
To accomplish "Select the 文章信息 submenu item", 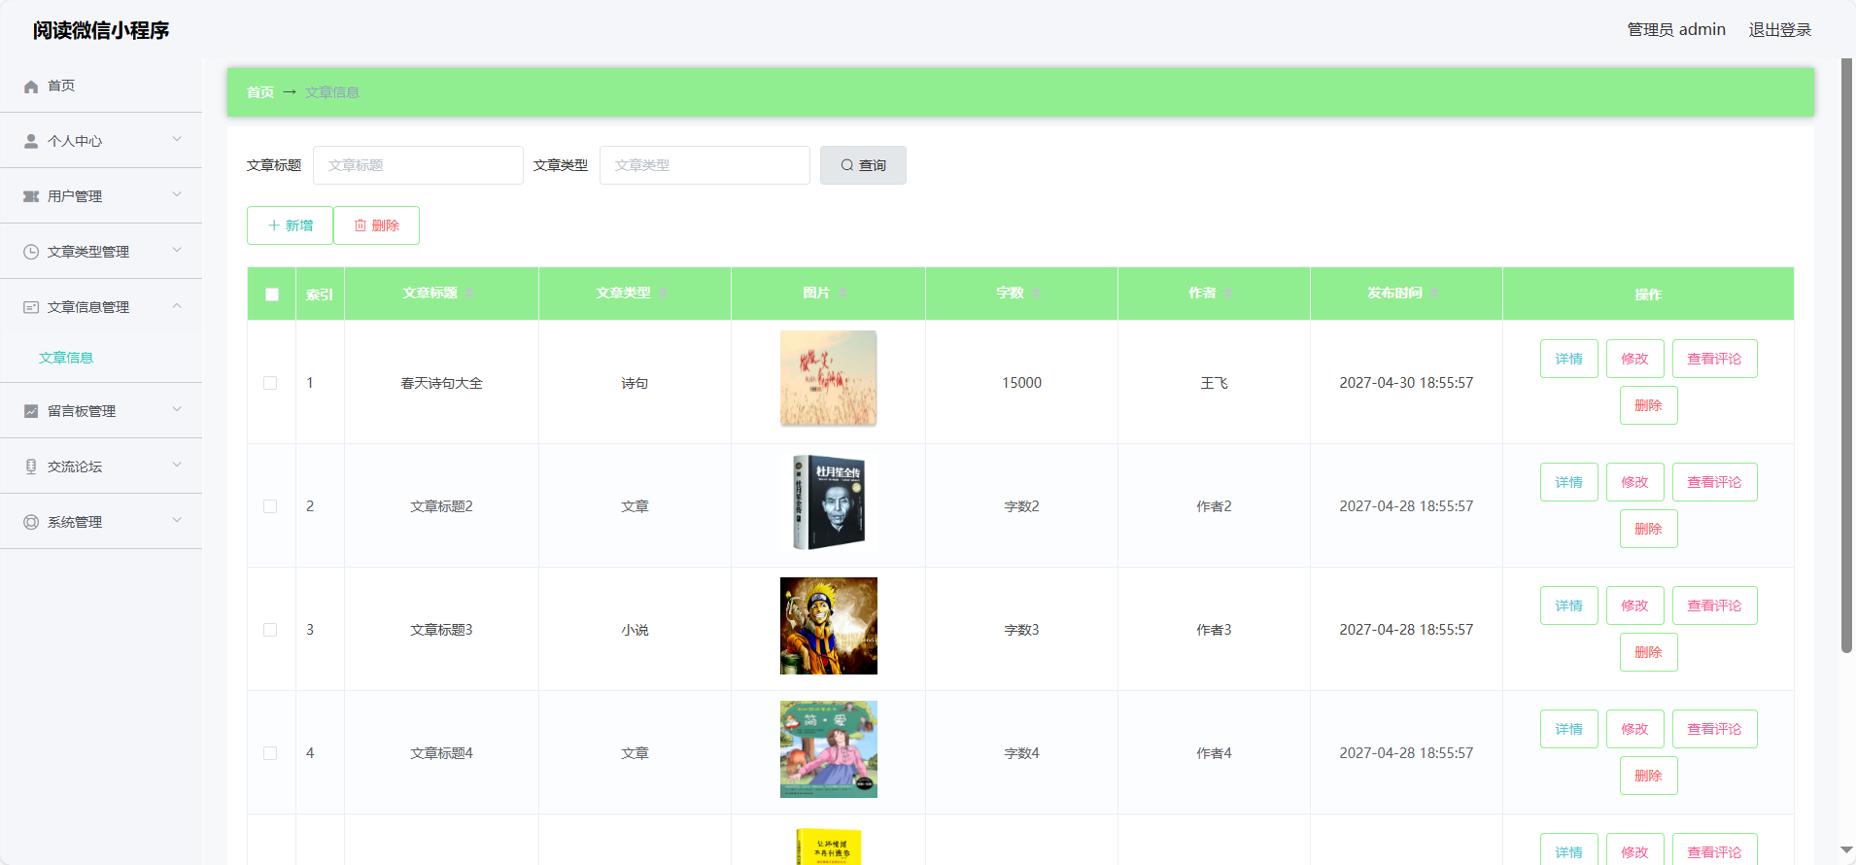I will pos(101,358).
